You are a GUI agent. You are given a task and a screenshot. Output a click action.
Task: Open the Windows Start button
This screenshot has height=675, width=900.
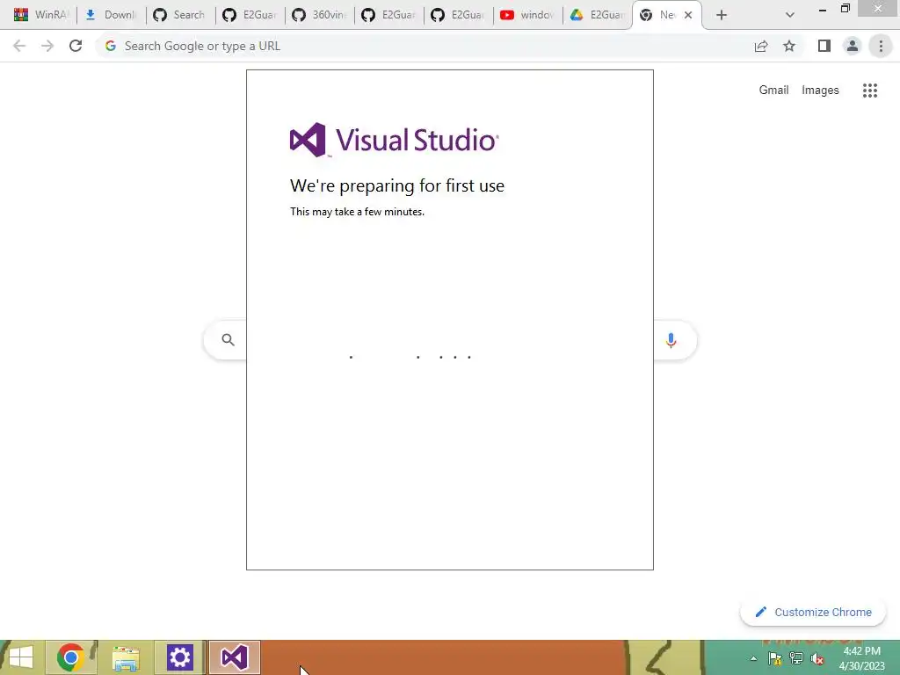click(x=21, y=657)
